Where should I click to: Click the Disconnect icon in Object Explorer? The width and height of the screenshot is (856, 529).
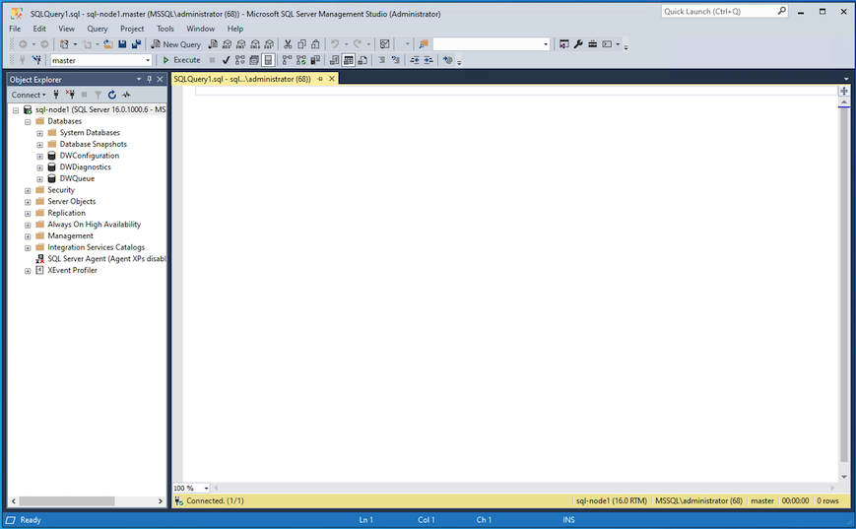(x=70, y=95)
